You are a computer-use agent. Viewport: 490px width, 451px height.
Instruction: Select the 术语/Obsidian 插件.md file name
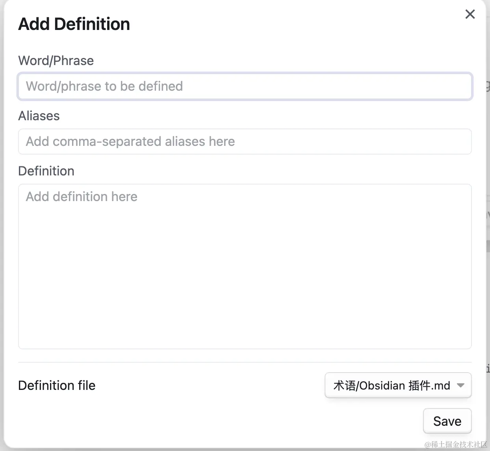click(x=392, y=385)
